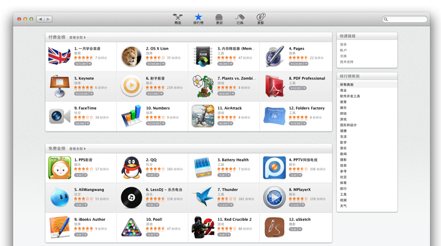Click the QQ penguin icon
The image size is (441, 246).
131,168
